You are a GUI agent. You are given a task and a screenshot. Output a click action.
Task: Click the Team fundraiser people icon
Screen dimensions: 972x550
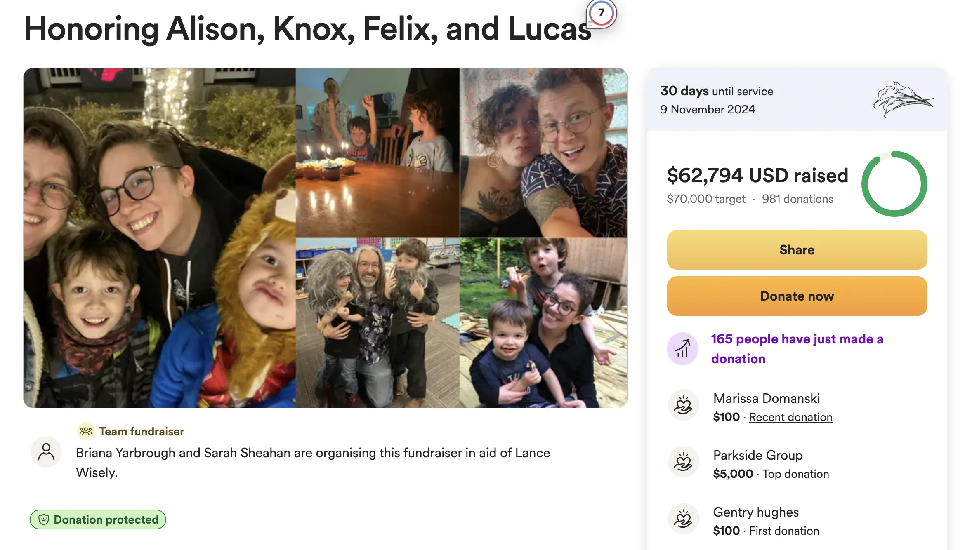pyautogui.click(x=86, y=431)
